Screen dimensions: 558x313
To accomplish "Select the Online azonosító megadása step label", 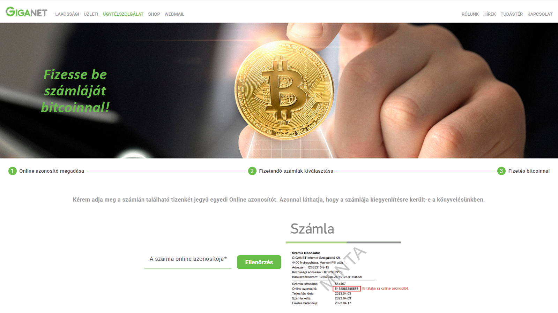I will click(x=52, y=171).
